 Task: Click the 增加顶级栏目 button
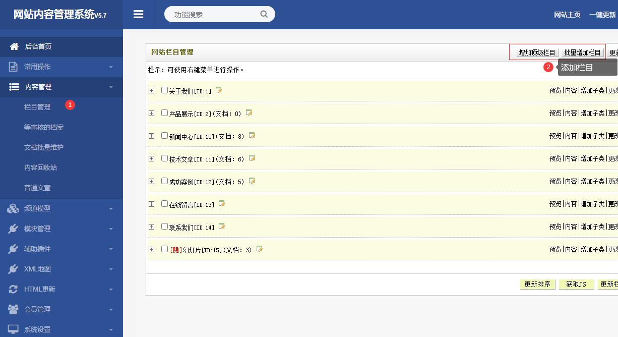[x=537, y=52]
